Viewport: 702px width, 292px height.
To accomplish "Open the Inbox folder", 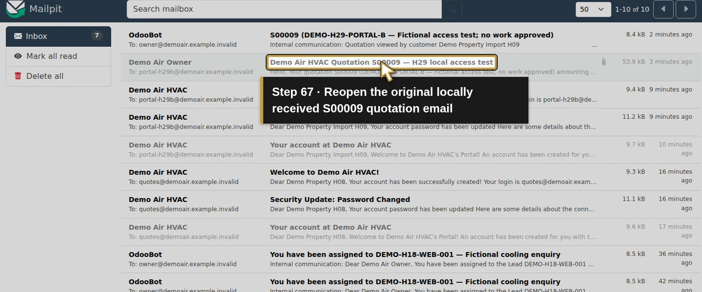I will tap(58, 36).
